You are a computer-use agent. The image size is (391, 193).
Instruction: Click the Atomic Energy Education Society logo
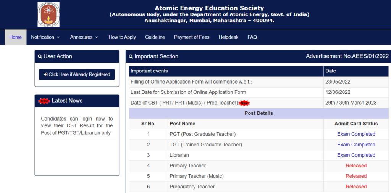48,14
